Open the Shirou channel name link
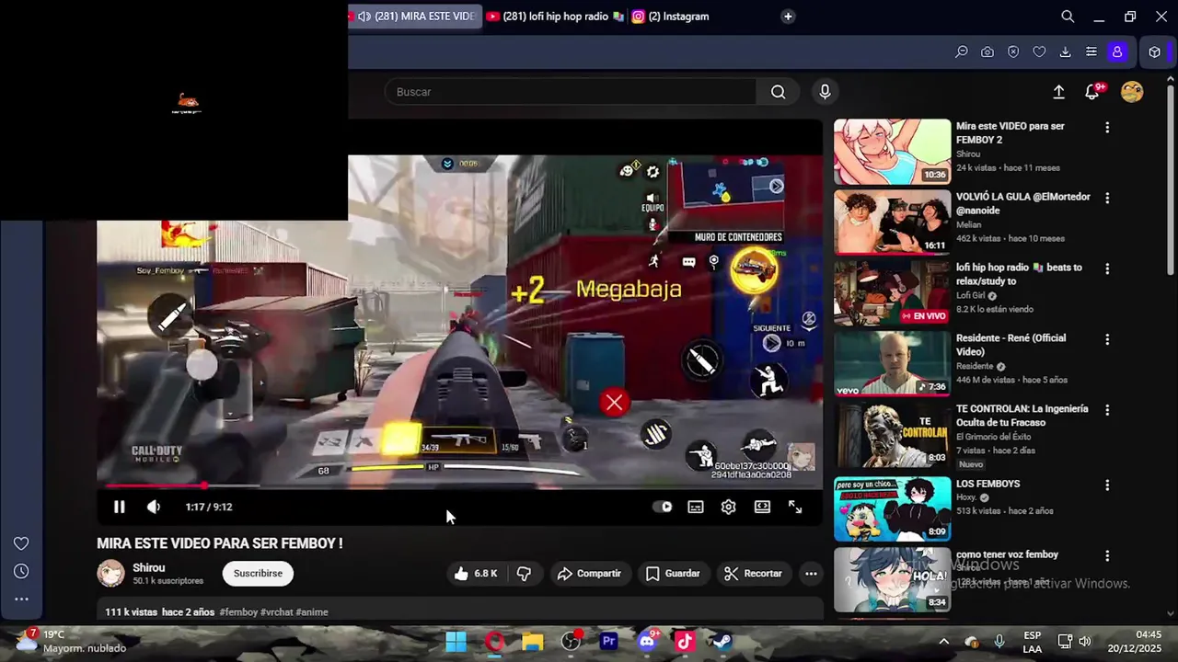 point(149,567)
